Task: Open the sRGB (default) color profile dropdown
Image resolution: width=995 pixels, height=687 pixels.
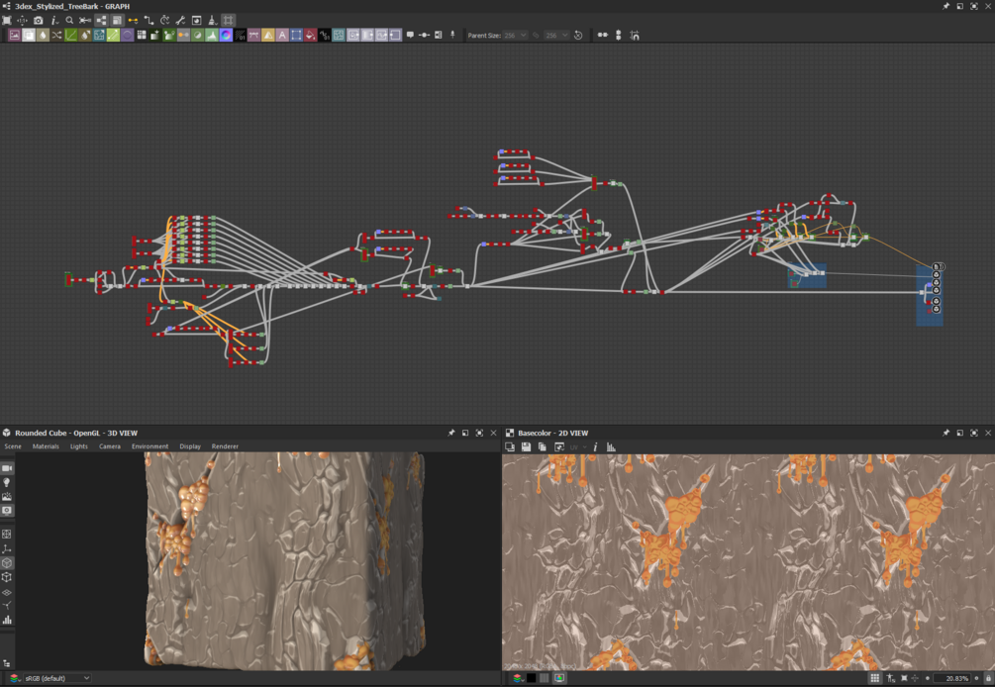Action: [56, 678]
